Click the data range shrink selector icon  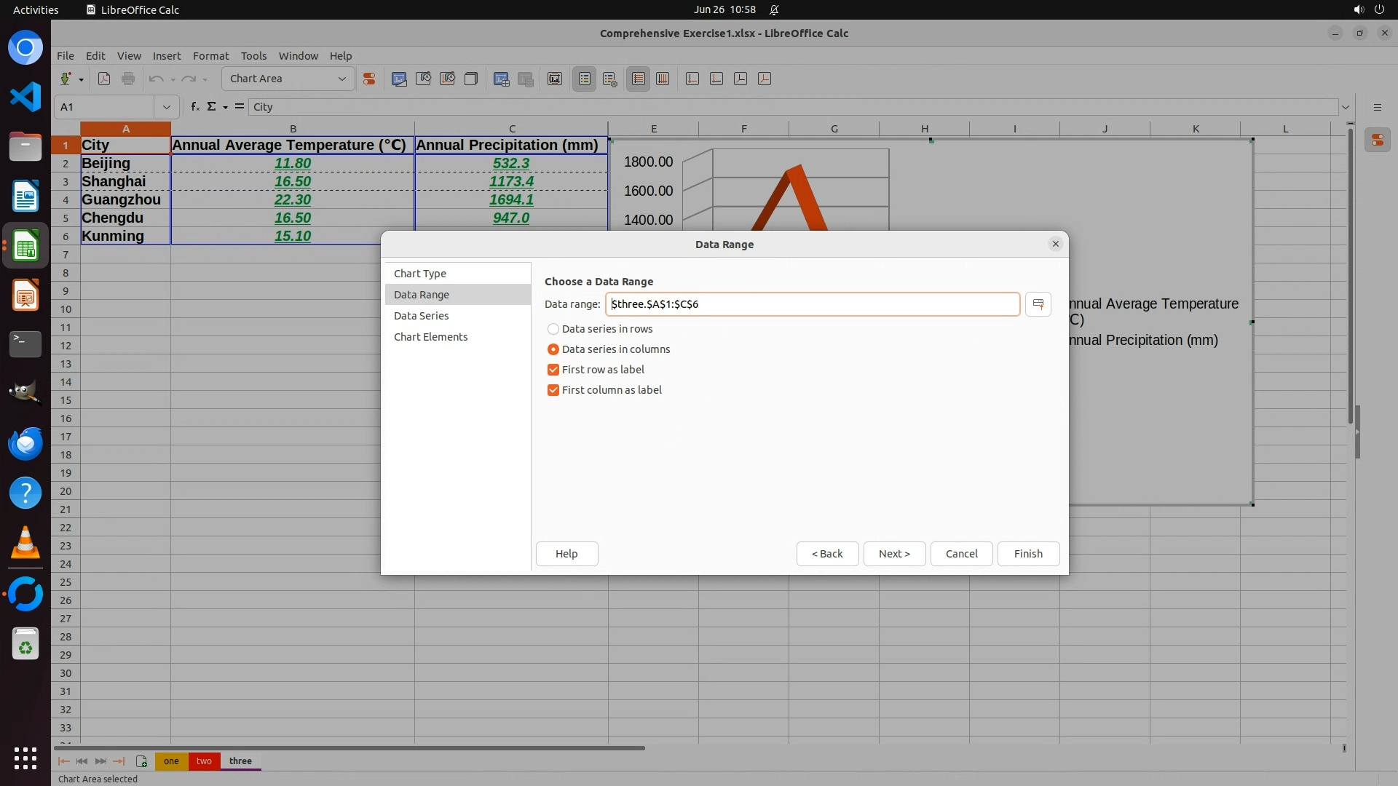tap(1038, 304)
